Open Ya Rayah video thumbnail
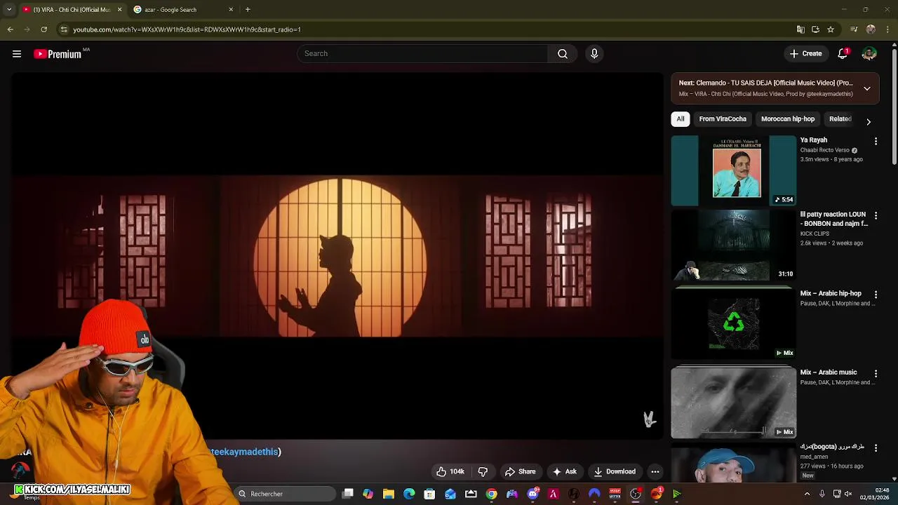 pos(734,170)
